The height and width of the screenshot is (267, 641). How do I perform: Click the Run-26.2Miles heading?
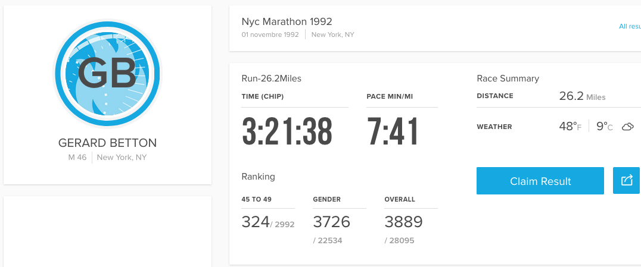(272, 78)
